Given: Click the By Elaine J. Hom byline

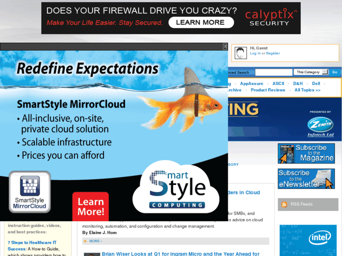Looking at the screenshot, I should [x=99, y=233].
